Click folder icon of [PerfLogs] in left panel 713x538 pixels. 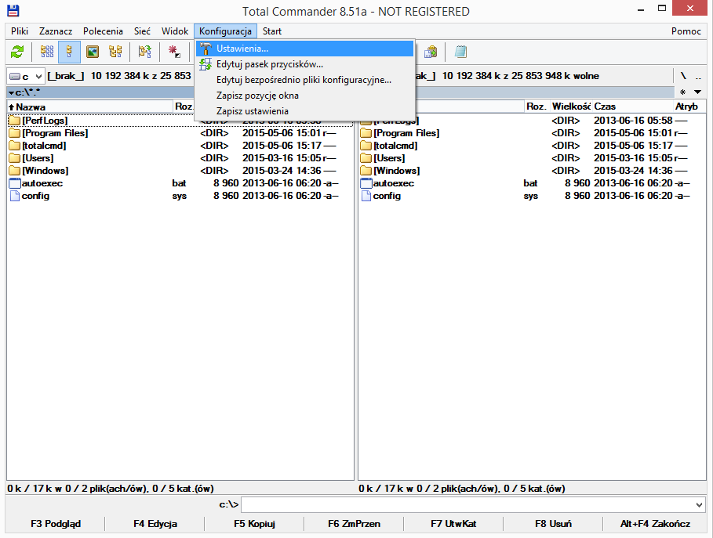pyautogui.click(x=15, y=121)
